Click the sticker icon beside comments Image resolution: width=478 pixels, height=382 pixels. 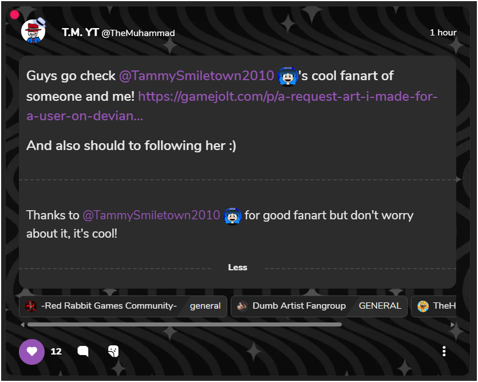click(x=113, y=352)
